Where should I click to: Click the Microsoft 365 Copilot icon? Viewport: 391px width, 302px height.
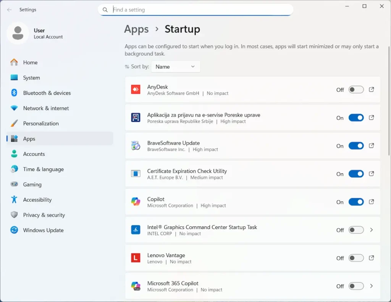[x=136, y=286]
